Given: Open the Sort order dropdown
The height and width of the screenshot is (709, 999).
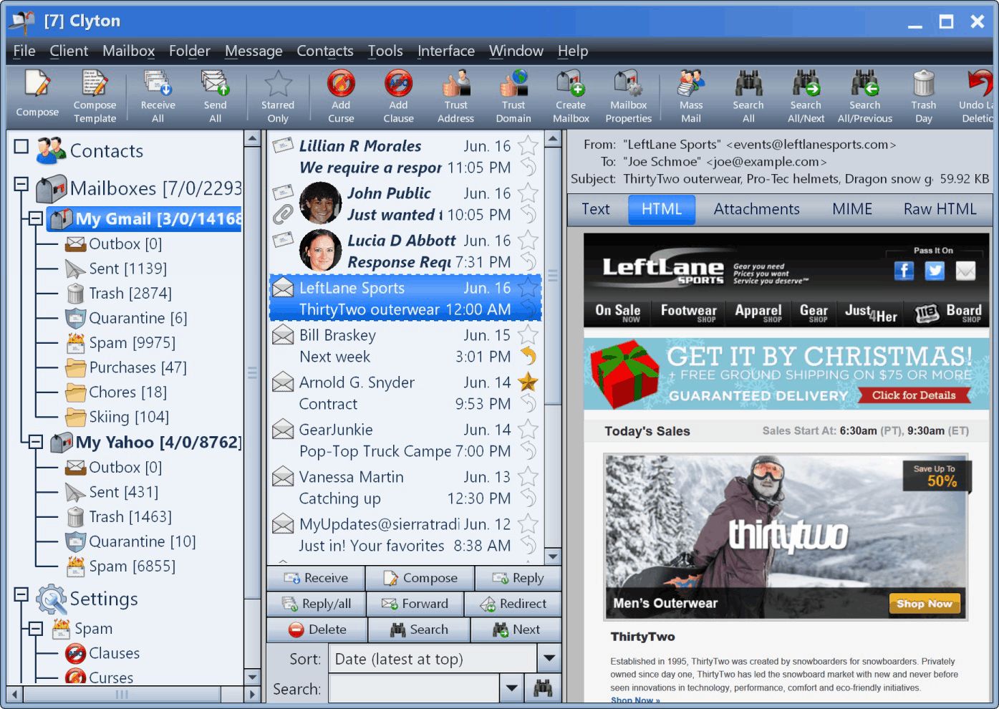Looking at the screenshot, I should point(549,658).
